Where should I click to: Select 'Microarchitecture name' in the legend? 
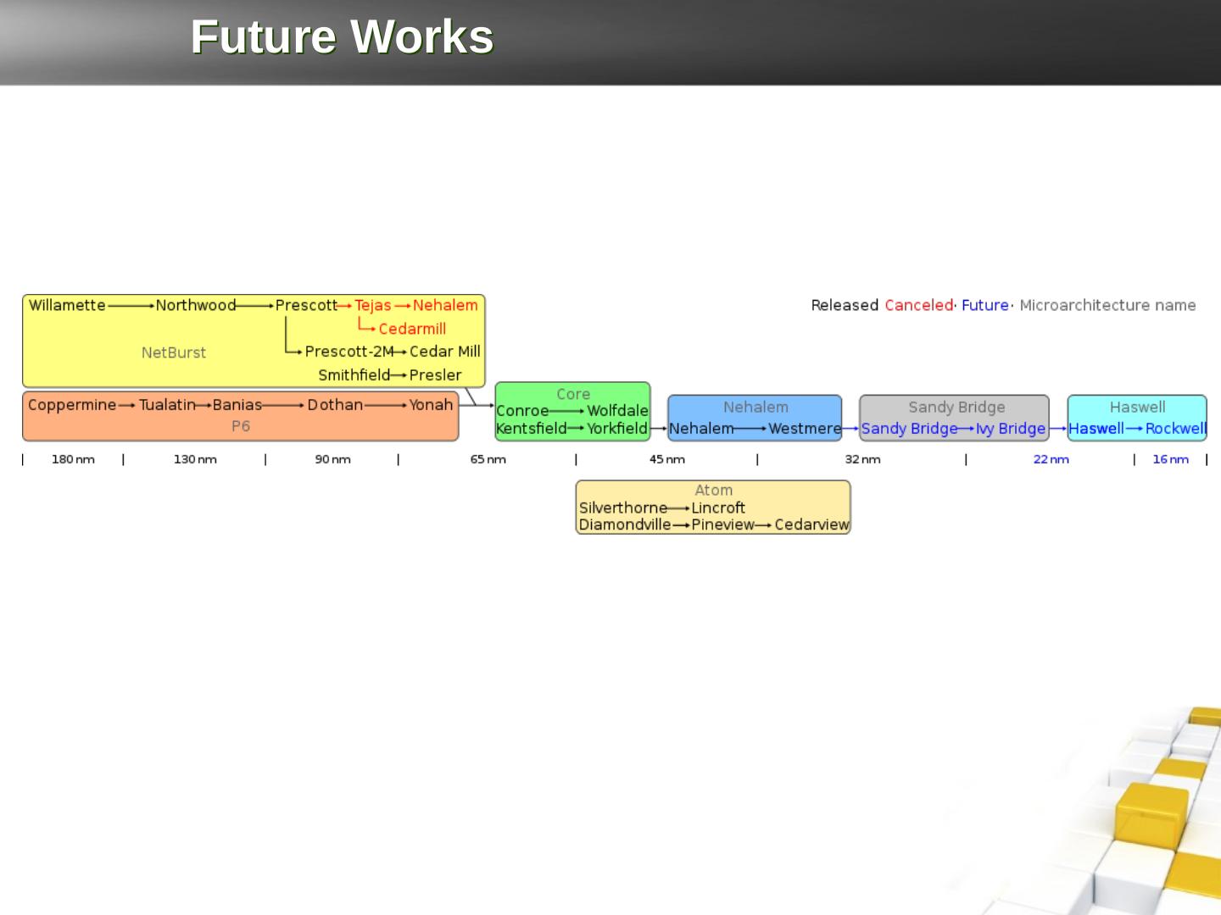1107,305
